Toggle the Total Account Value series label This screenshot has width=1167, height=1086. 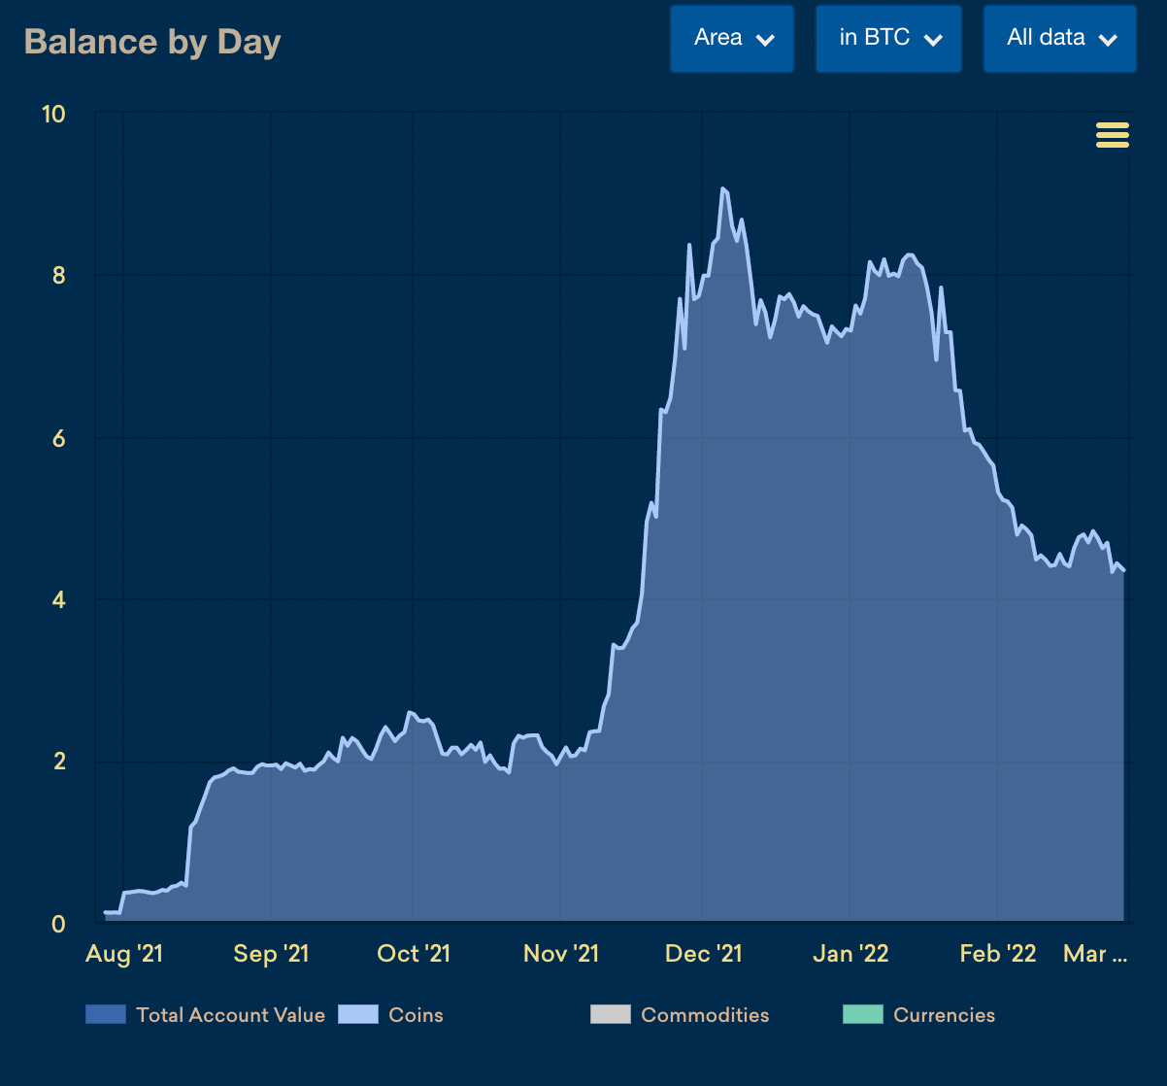coord(230,1015)
